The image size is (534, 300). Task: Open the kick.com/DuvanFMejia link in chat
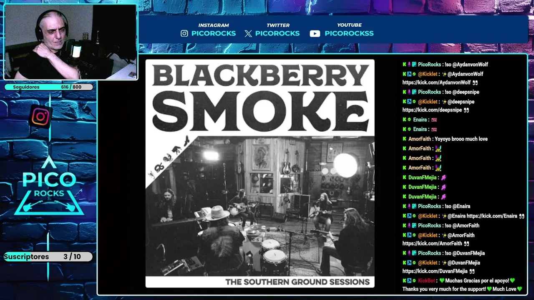point(435,271)
